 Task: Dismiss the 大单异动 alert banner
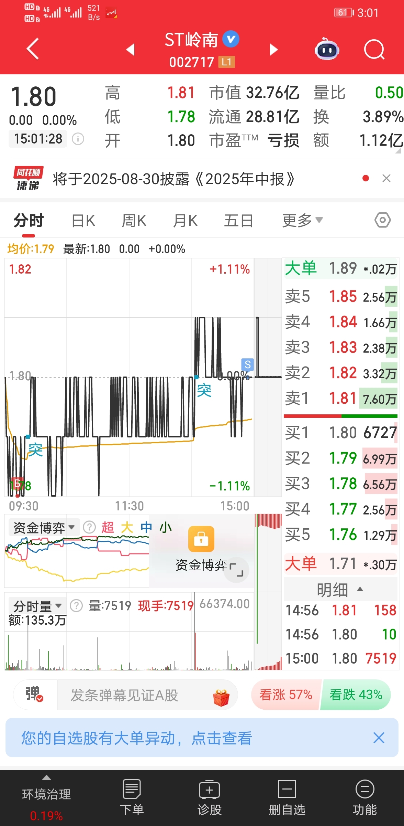click(x=379, y=738)
